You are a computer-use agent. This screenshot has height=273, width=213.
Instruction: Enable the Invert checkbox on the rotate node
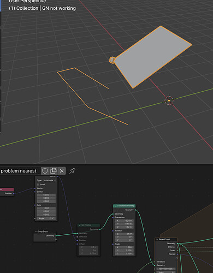tap(38, 185)
